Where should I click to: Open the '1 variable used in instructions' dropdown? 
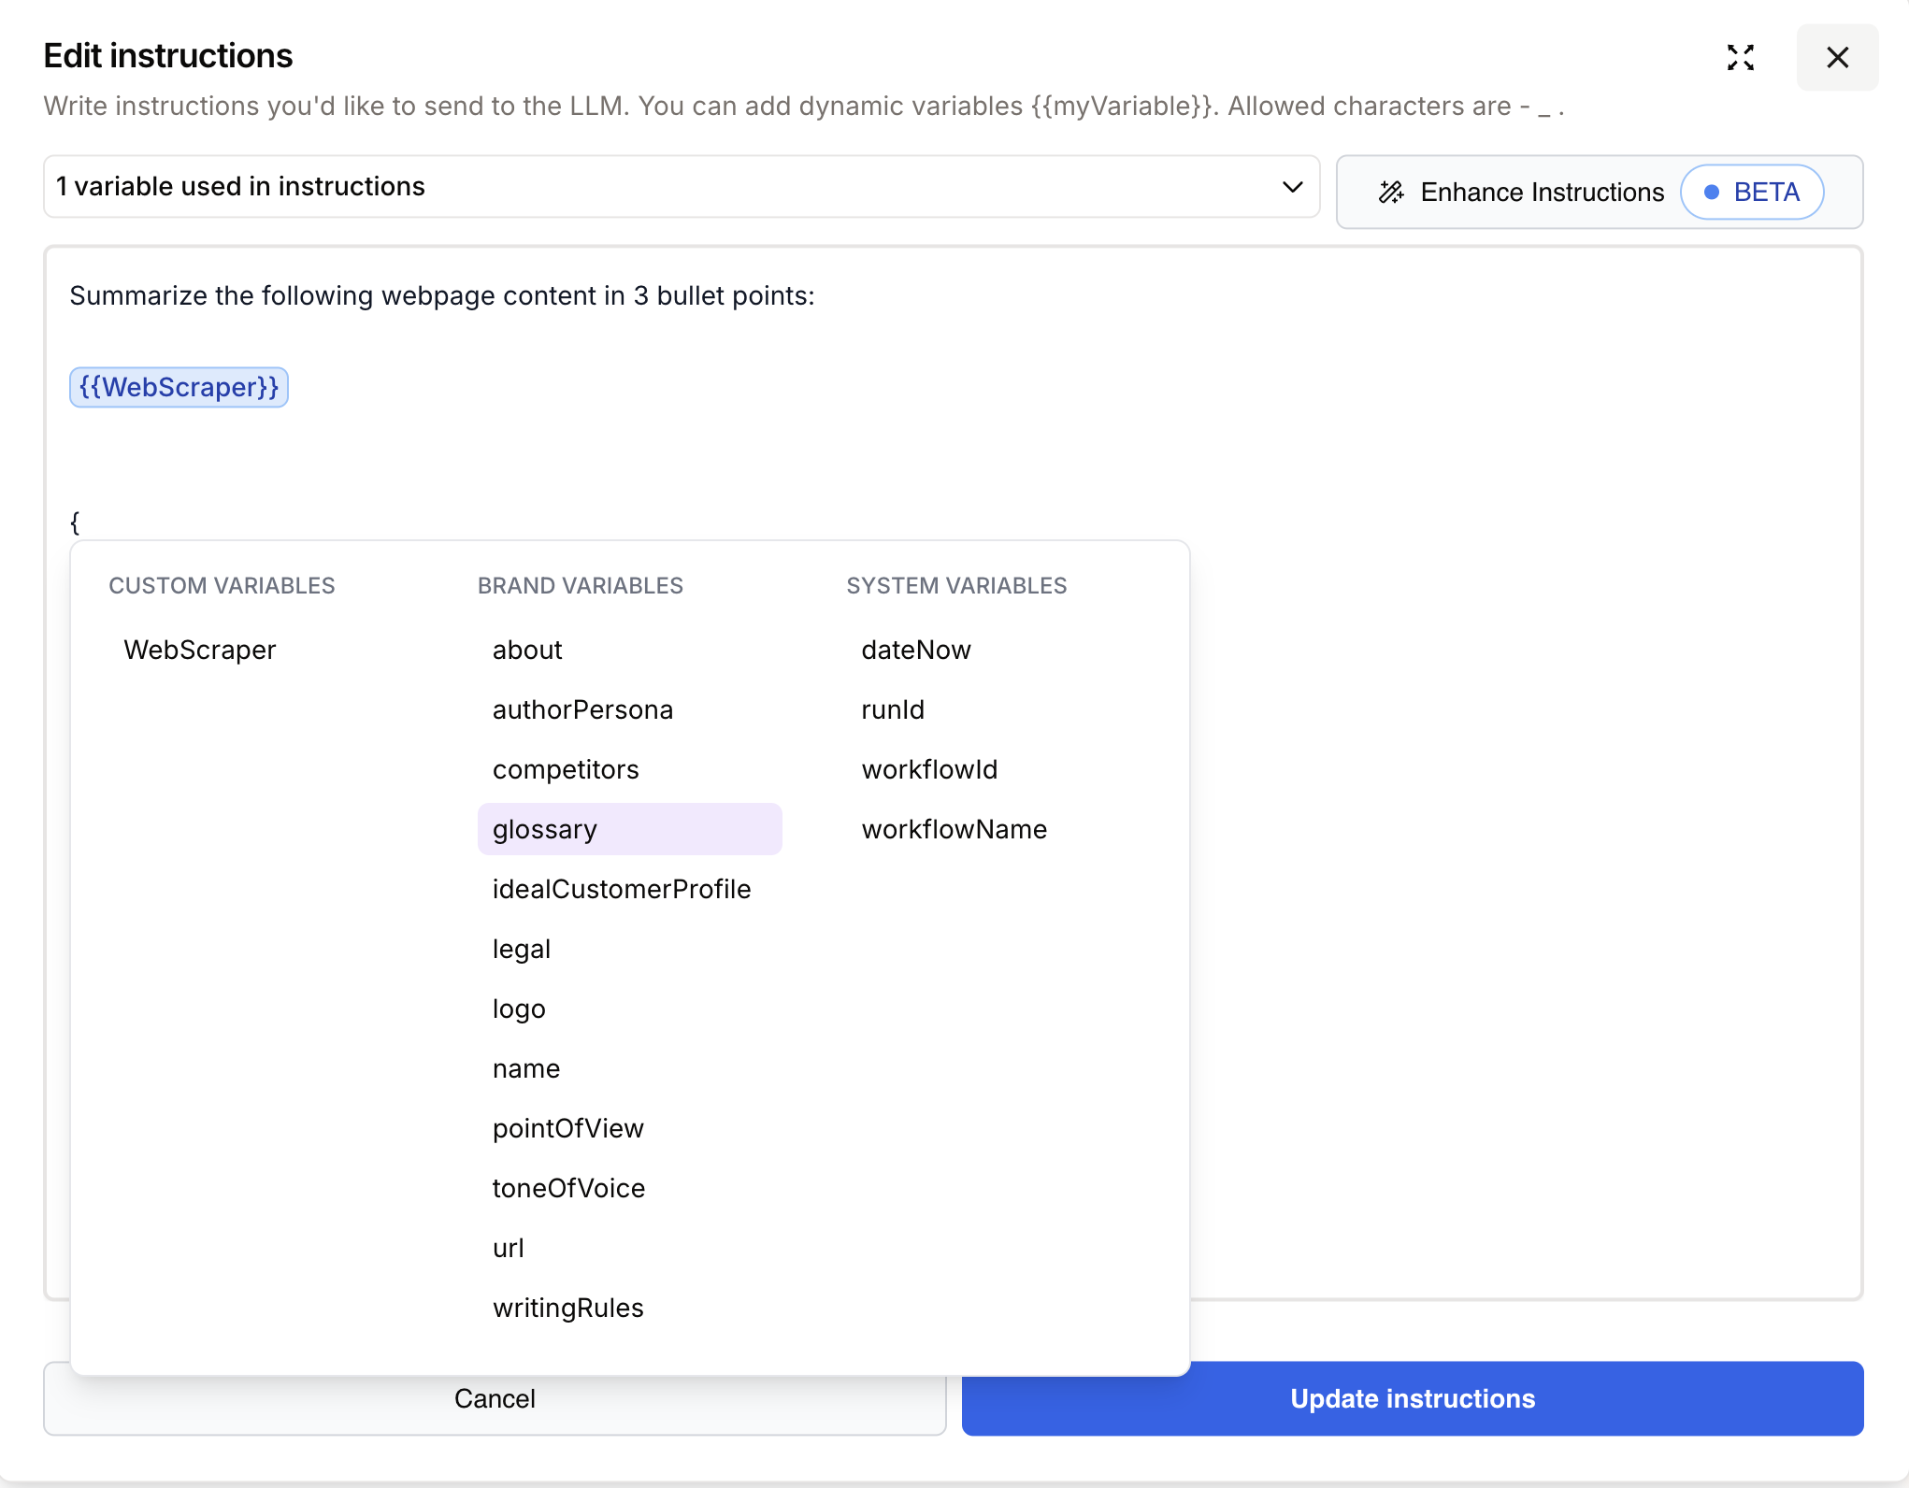[x=1293, y=187]
